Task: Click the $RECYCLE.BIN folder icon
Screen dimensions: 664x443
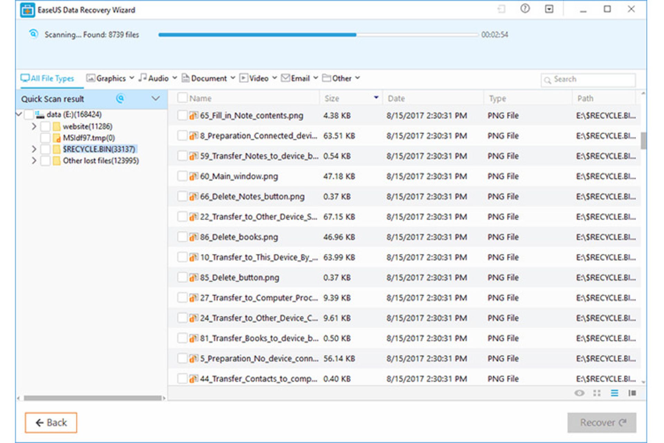Action: pyautogui.click(x=56, y=149)
